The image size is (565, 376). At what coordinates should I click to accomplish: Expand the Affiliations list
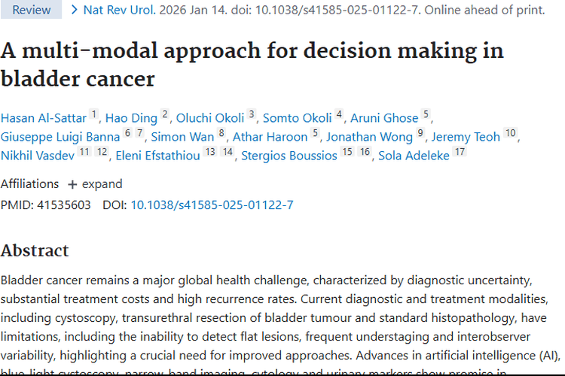click(x=94, y=183)
